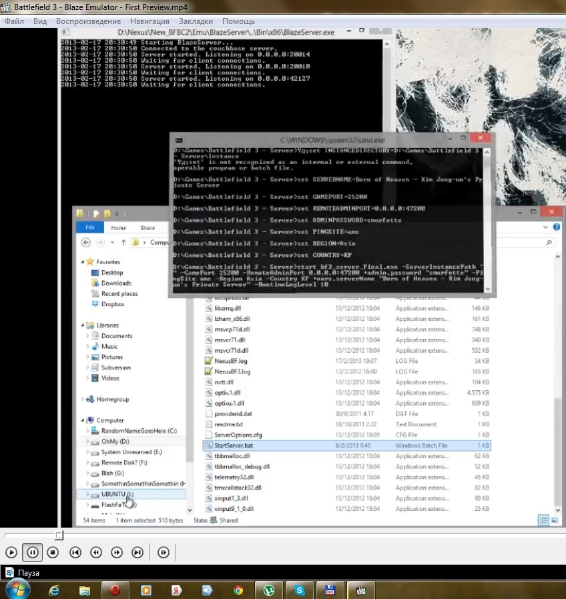Click Explorer's Forward navigation arrow
This screenshot has height=599, width=566.
(x=100, y=242)
